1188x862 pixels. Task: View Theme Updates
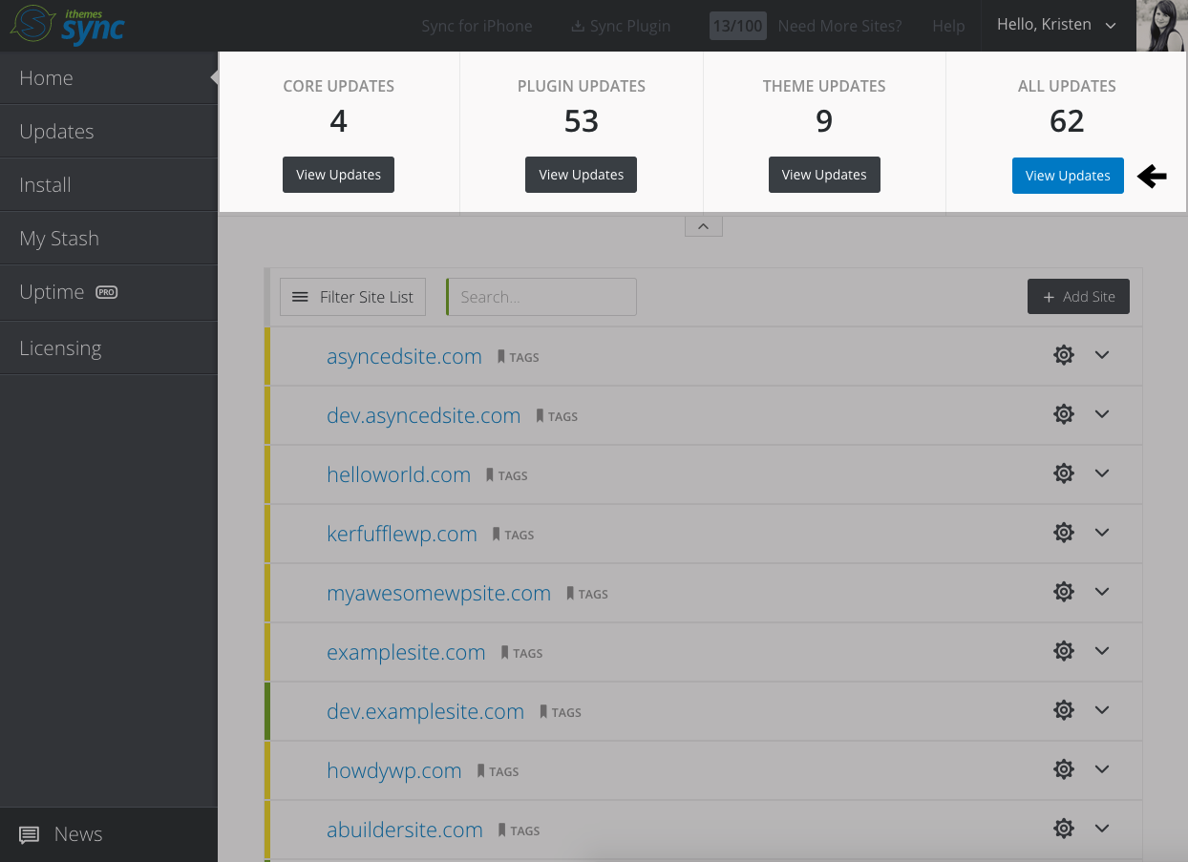coord(824,175)
